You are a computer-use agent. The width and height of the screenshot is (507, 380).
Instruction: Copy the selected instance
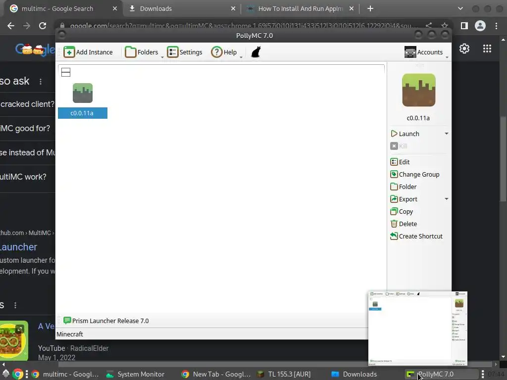click(x=402, y=212)
